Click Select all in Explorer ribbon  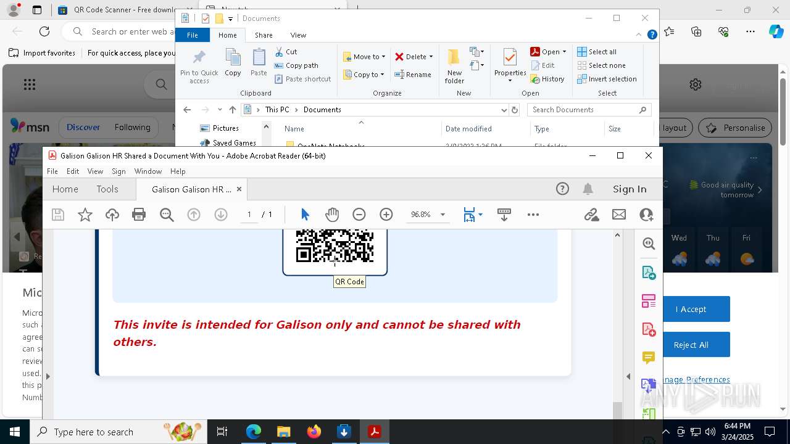pos(597,52)
